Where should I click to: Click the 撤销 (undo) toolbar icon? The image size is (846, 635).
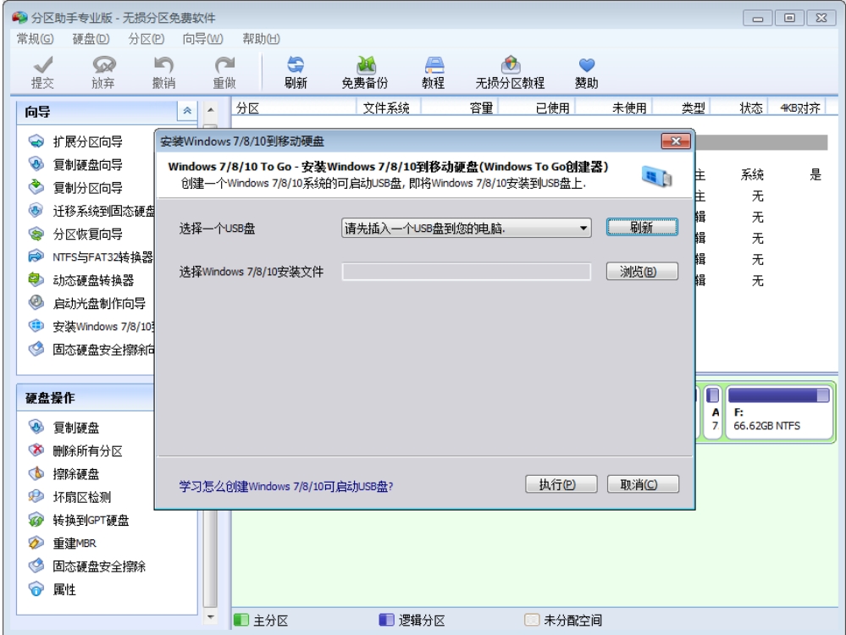[x=163, y=65]
